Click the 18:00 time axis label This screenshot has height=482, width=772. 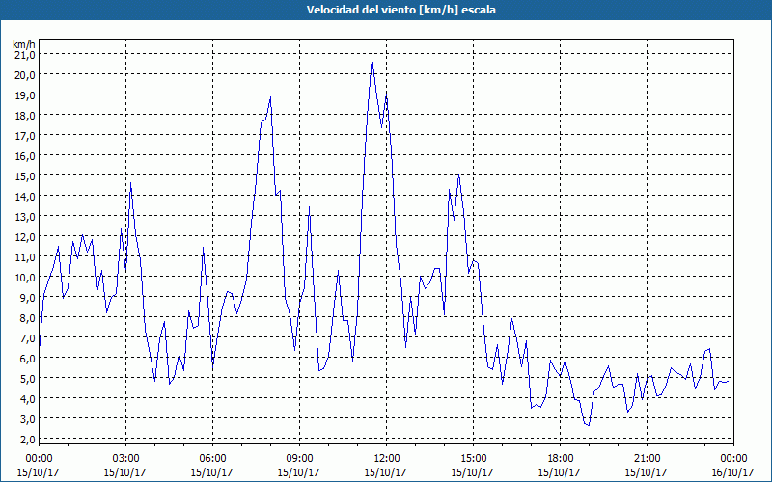560,459
